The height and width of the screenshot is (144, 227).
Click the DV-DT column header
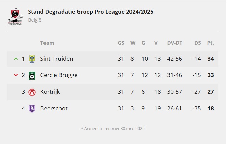[x=175, y=43]
